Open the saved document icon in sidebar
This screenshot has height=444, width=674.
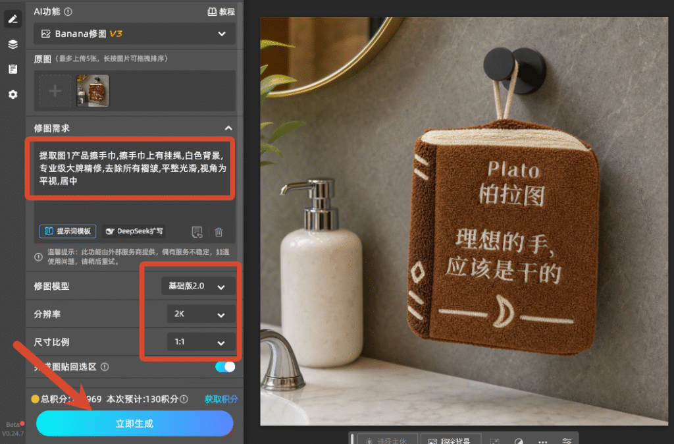click(13, 69)
